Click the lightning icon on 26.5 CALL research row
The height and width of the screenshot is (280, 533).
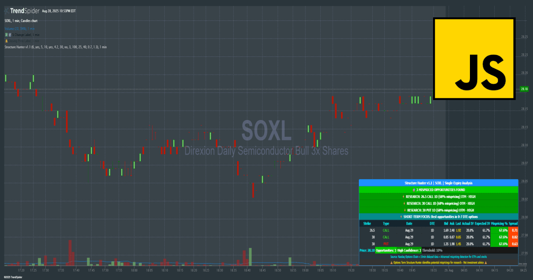click(403, 196)
